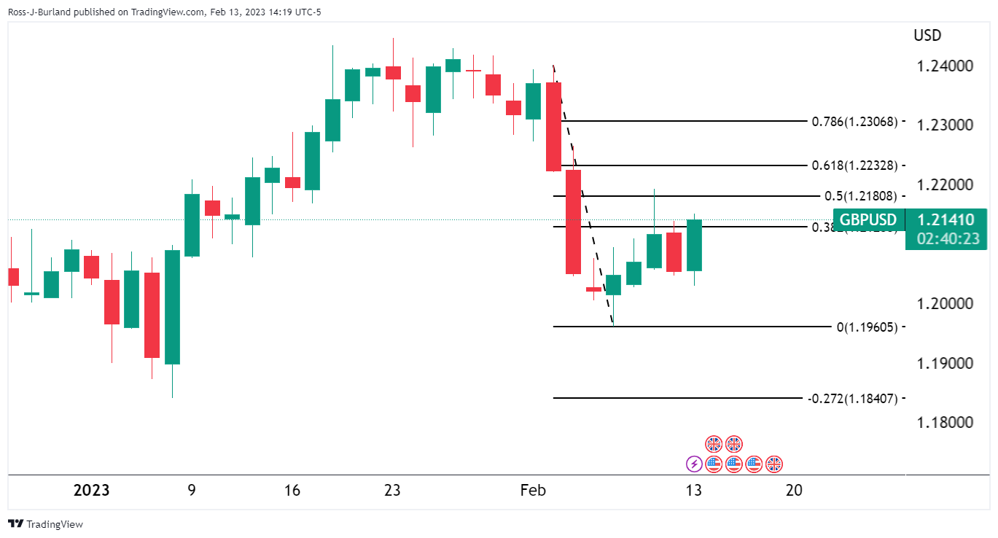Click the TradingView logo in the footer
Image resolution: width=998 pixels, height=538 pixels.
click(15, 524)
